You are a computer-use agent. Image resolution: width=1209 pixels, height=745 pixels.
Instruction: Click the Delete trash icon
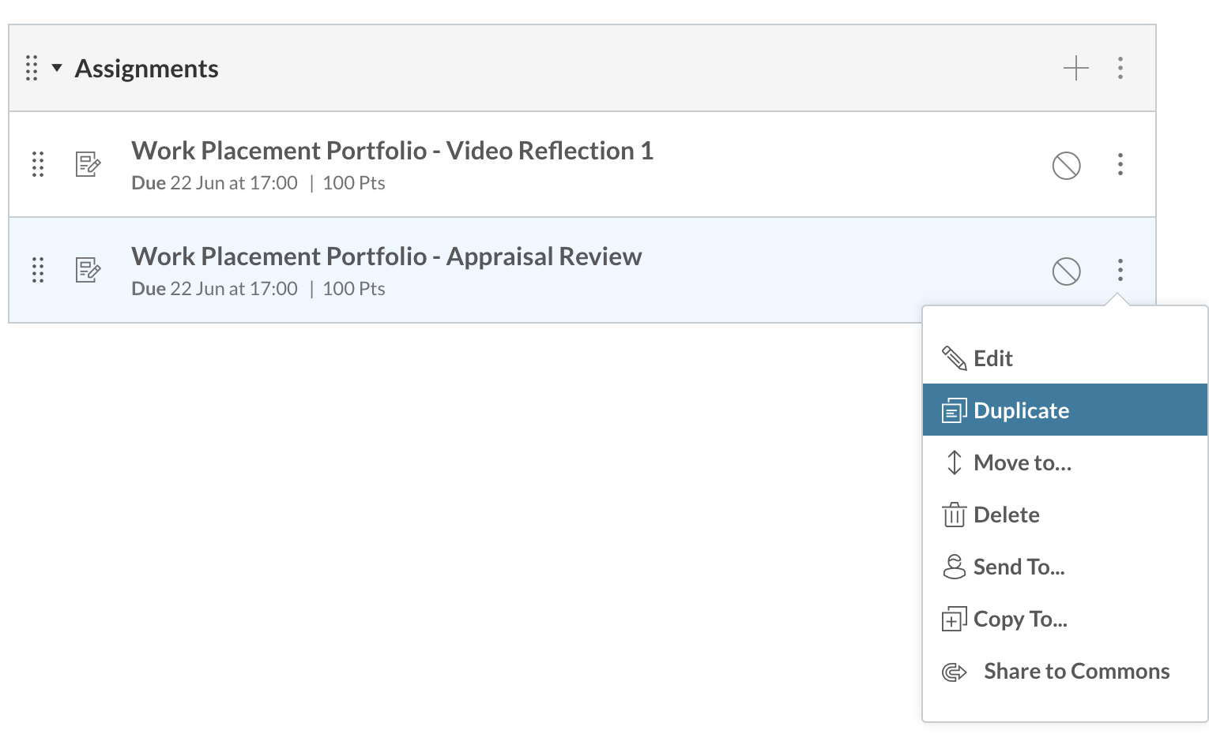[954, 515]
